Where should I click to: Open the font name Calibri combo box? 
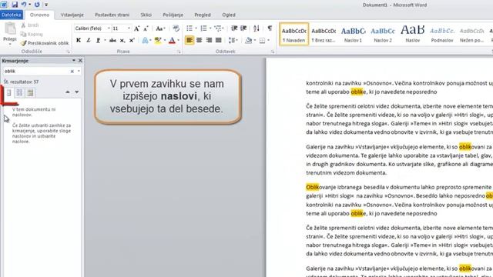click(x=92, y=28)
